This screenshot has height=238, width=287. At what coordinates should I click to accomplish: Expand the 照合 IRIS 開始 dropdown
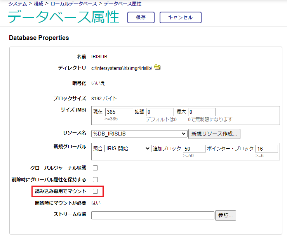(127, 149)
